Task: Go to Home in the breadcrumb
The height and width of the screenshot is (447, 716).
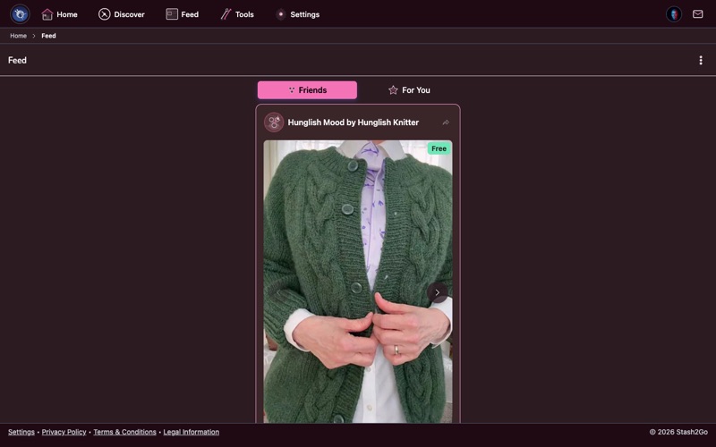Action: [x=18, y=36]
